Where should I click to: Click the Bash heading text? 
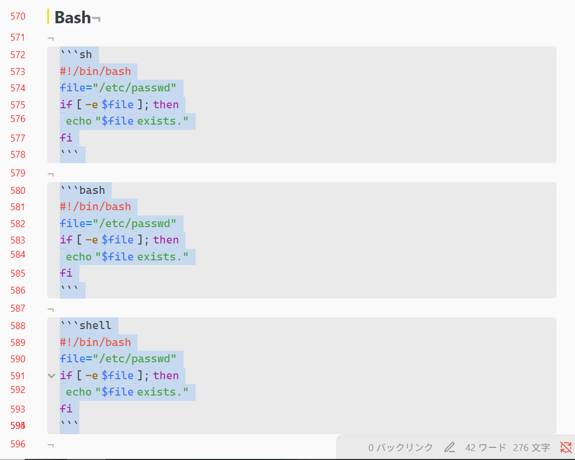(72, 17)
